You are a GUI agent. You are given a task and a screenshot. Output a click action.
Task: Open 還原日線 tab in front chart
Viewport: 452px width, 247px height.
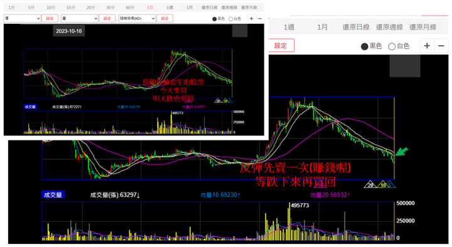coord(209,8)
